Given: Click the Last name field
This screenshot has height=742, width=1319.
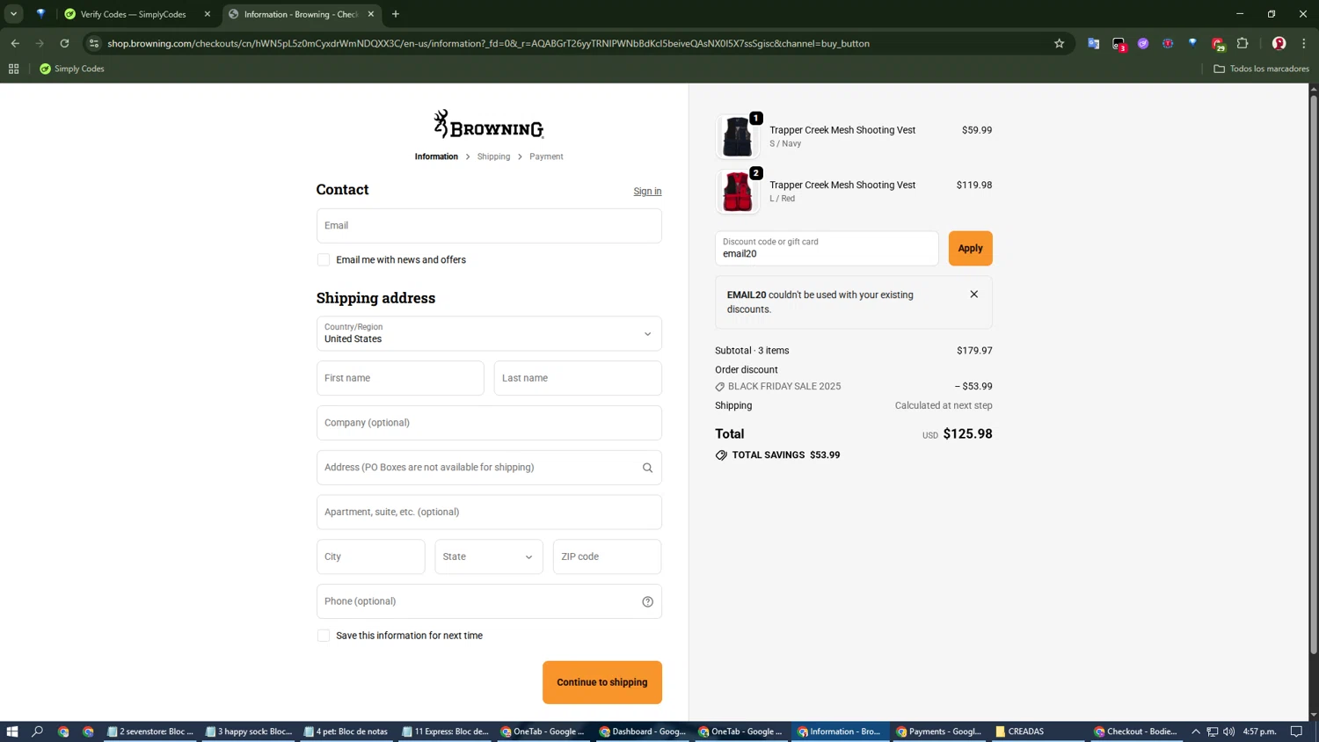Looking at the screenshot, I should coord(578,378).
